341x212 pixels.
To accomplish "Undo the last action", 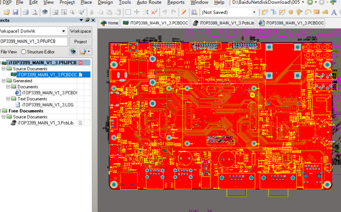I will click(165, 12).
